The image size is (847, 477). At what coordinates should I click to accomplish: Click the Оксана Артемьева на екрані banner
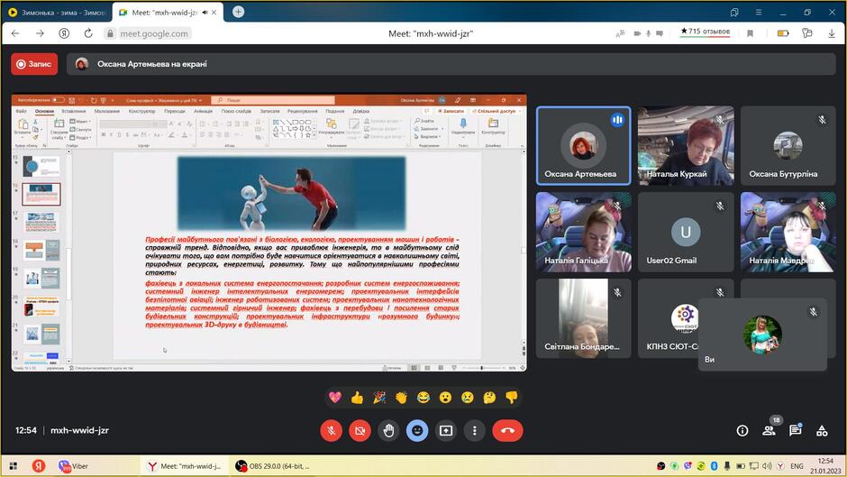[x=451, y=64]
